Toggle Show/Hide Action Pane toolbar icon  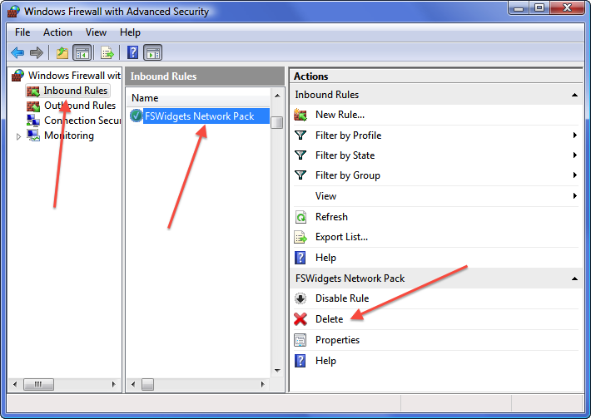click(x=153, y=52)
